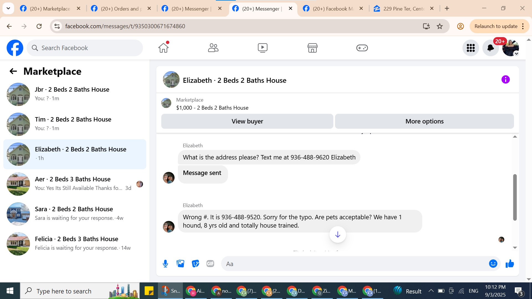The height and width of the screenshot is (299, 532).
Task: Open Aer 2 Beds 3 Baths conversation
Action: pyautogui.click(x=75, y=184)
